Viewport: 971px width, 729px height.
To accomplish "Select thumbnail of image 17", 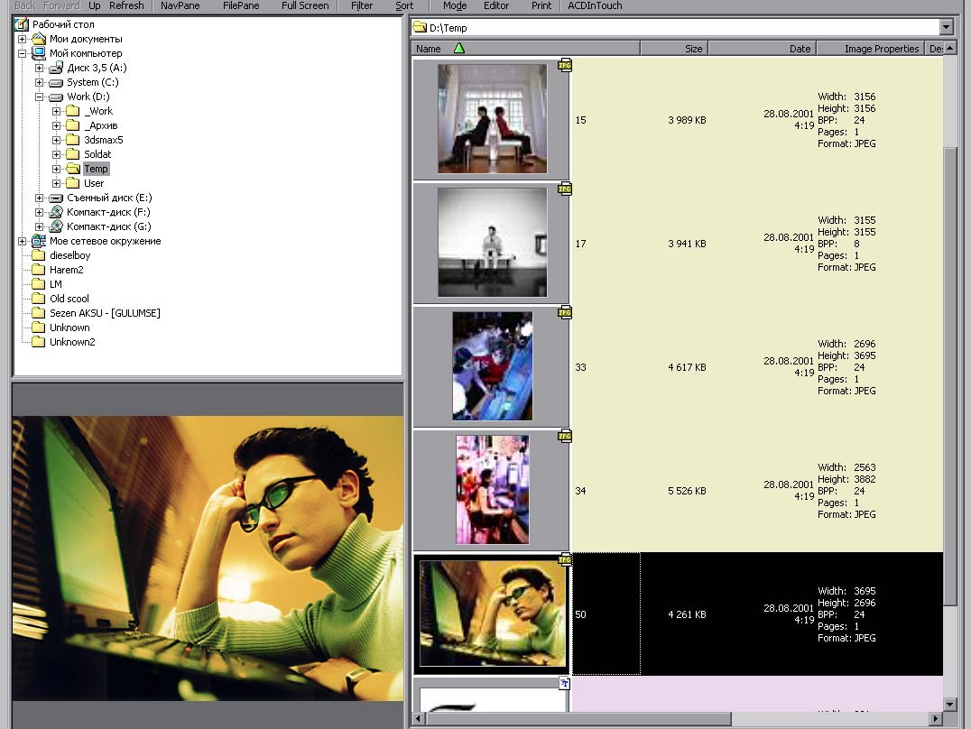I will pyautogui.click(x=493, y=242).
